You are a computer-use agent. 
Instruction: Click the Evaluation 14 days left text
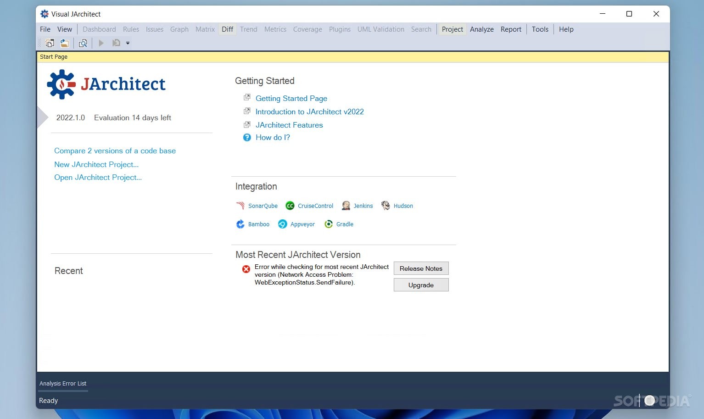[133, 117]
